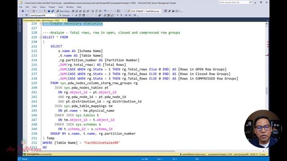Open the Object Explorer side tab

[x=20, y=25]
